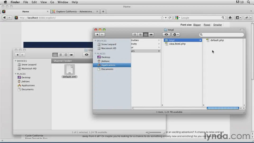
Task: Click the Spotlight search icon
Action: pos(248,2)
